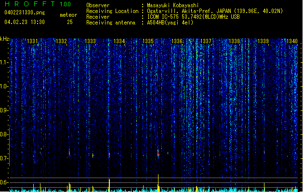Click the 1331 time marker
The height and width of the screenshot is (192, 303).
point(32,41)
